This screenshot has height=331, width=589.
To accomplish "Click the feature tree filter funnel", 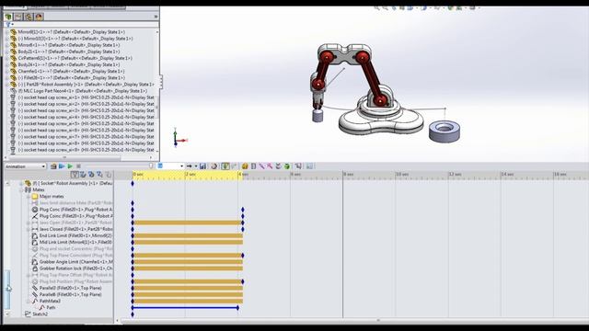I will click(x=8, y=25).
